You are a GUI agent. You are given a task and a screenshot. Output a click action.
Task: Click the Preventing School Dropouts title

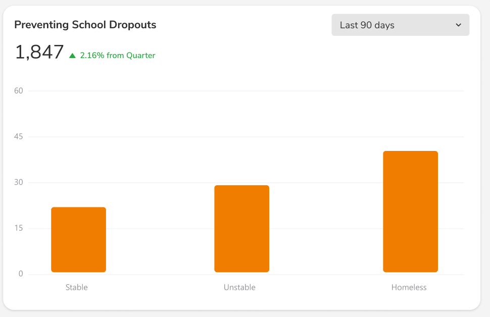pos(85,25)
